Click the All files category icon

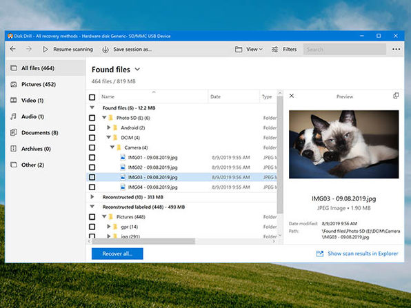[14, 68]
